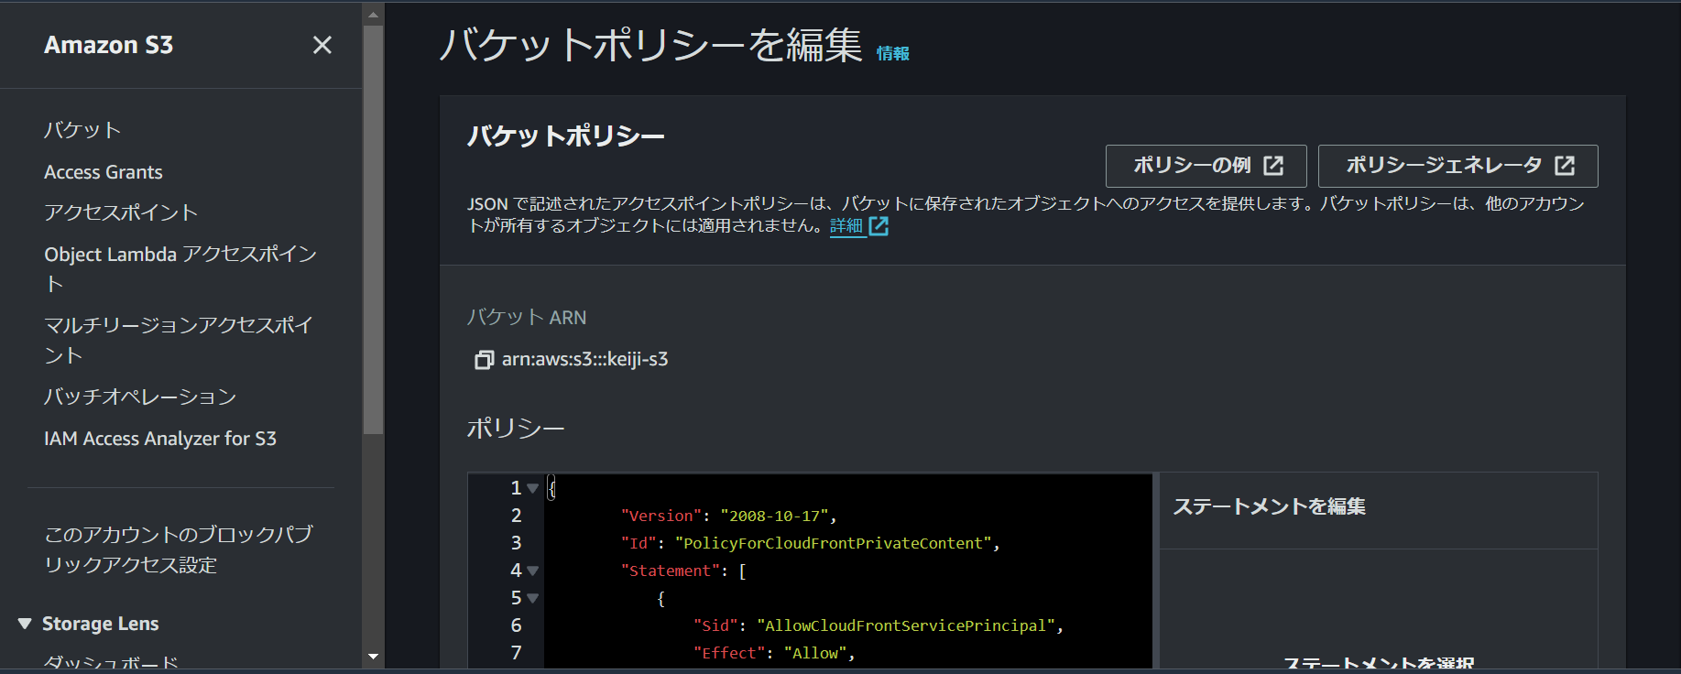Follow the 詳細 link
The image size is (1681, 674).
pos(846,225)
